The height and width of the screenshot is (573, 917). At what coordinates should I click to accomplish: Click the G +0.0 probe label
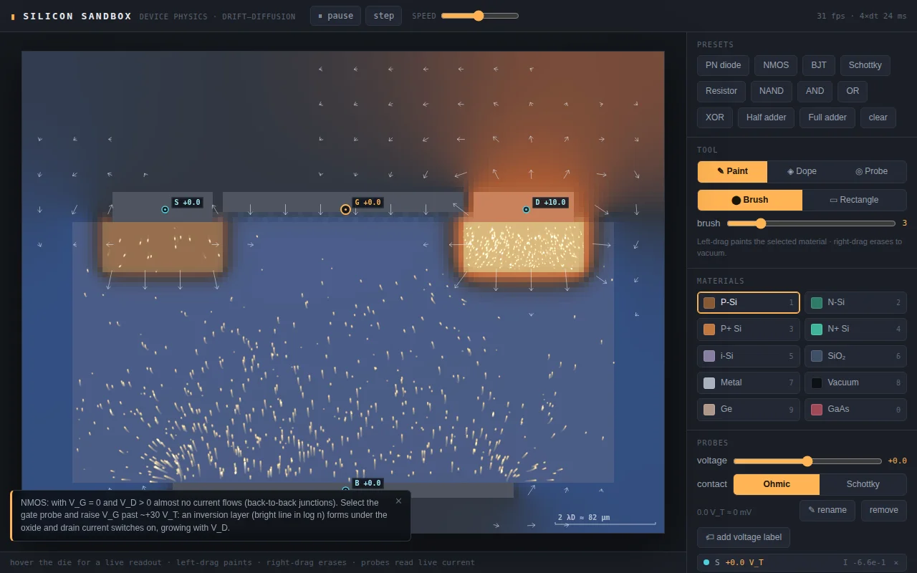pyautogui.click(x=368, y=203)
